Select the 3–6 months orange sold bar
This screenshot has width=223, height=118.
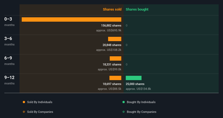[x=115, y=39]
